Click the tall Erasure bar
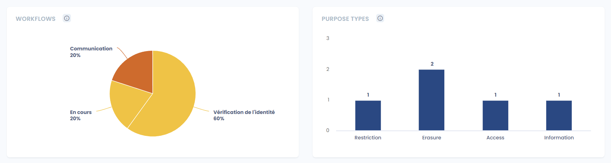 (431, 100)
